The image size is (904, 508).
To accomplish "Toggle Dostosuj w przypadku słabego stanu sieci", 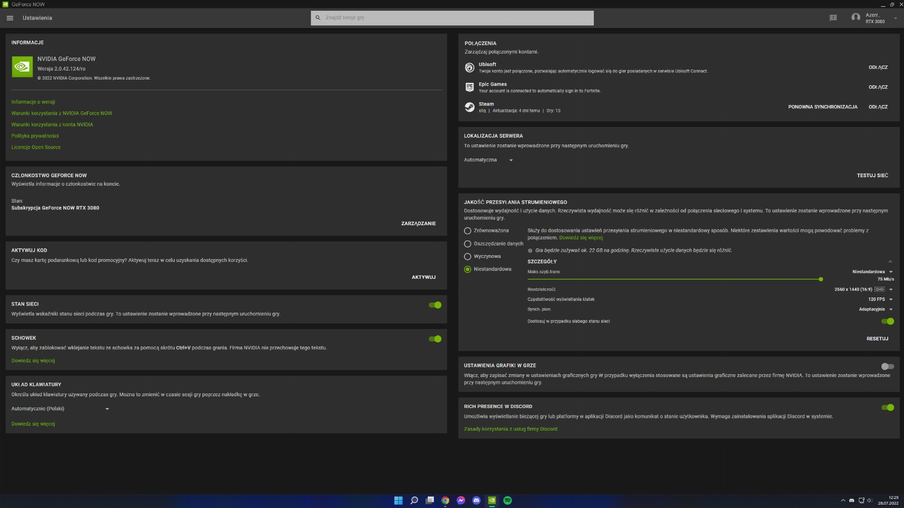I will tap(888, 321).
